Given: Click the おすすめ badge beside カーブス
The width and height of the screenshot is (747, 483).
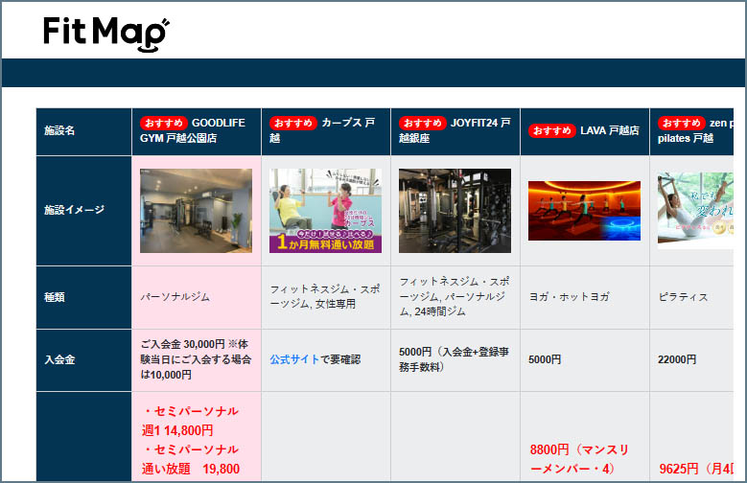Looking at the screenshot, I should (292, 123).
